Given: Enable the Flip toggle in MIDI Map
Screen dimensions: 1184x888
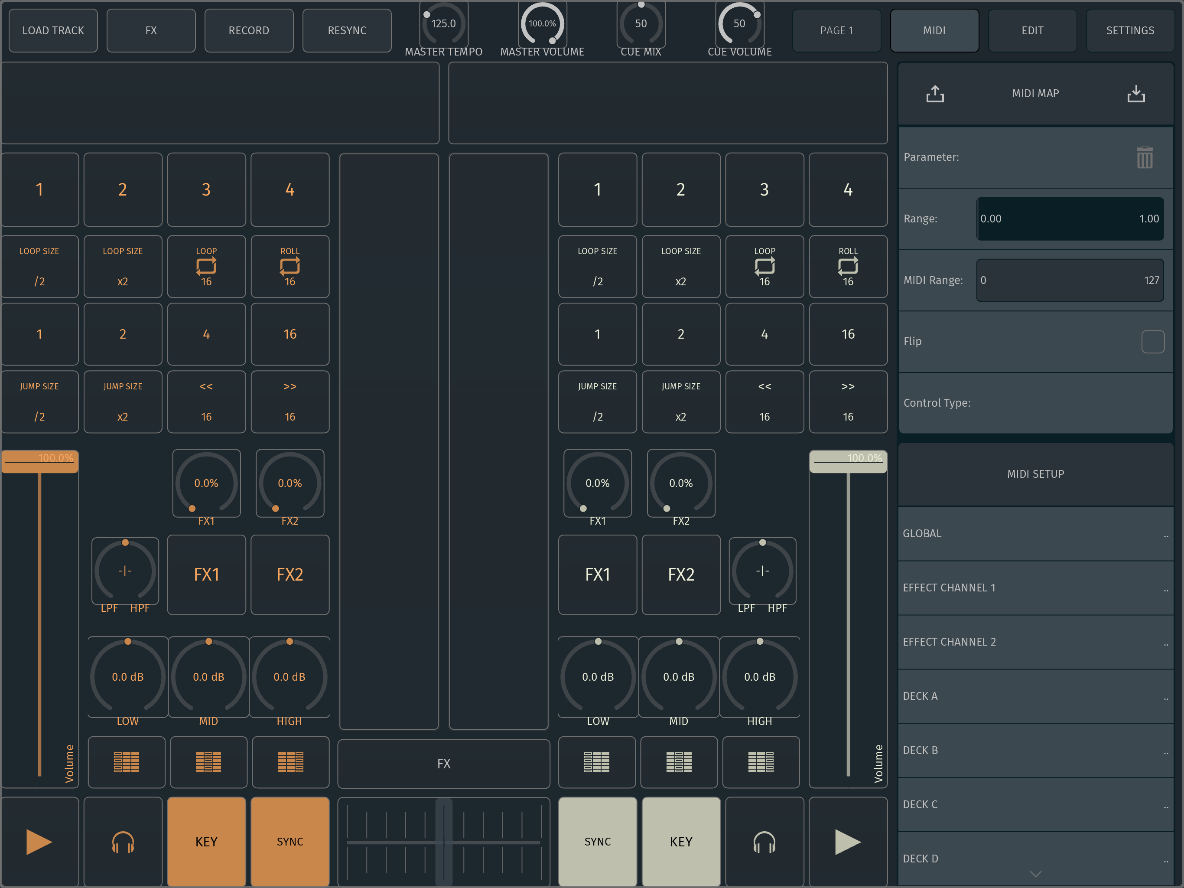Looking at the screenshot, I should (x=1154, y=342).
